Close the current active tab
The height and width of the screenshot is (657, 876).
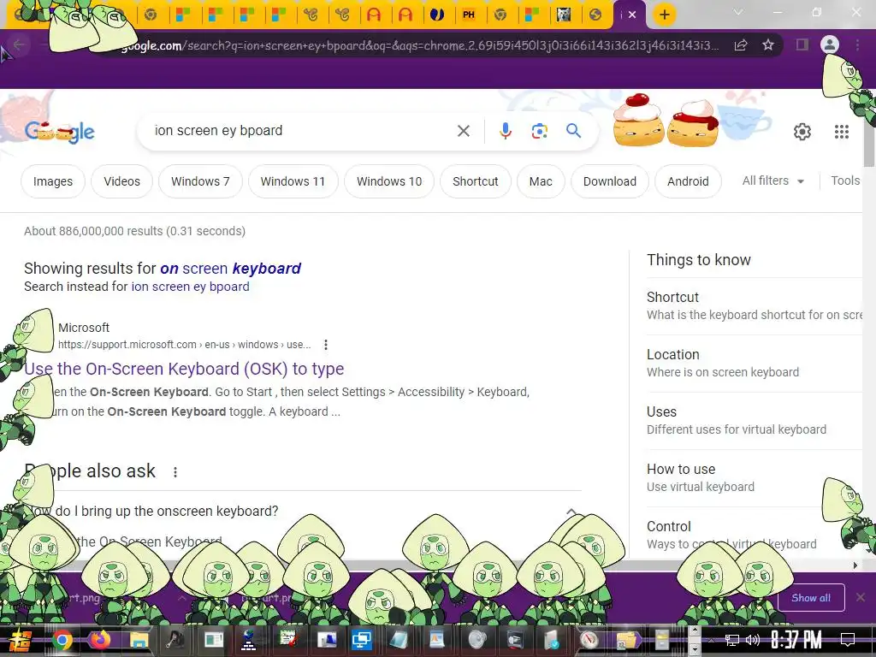632,15
